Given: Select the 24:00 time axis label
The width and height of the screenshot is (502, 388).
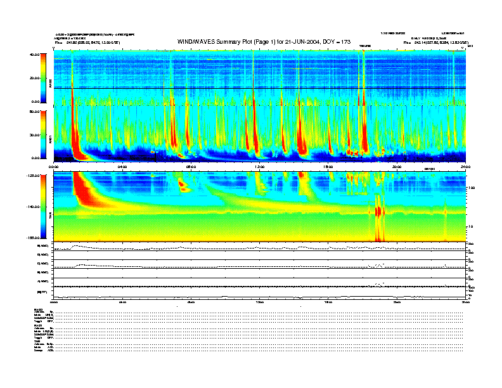Looking at the screenshot, I should coord(465,167).
